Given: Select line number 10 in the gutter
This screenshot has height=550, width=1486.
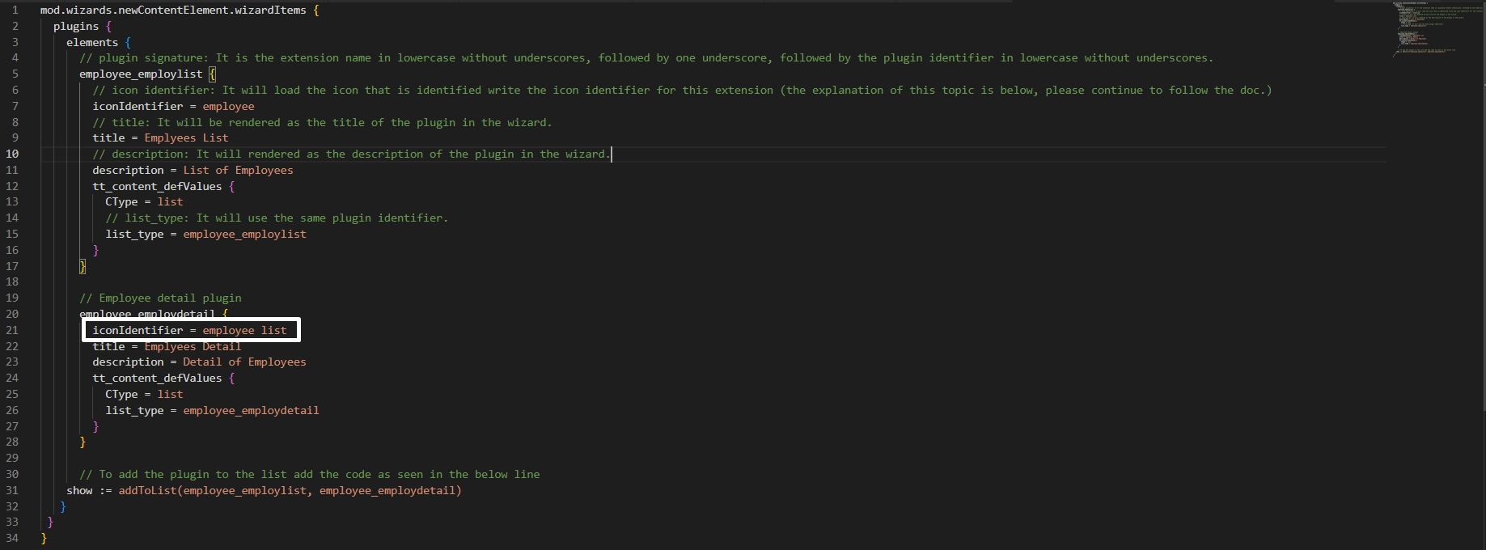Looking at the screenshot, I should point(12,154).
